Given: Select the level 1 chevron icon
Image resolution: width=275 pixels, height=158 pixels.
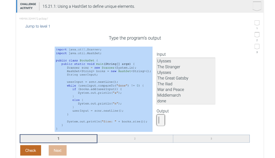Looking at the screenshot, I should 257,23.
